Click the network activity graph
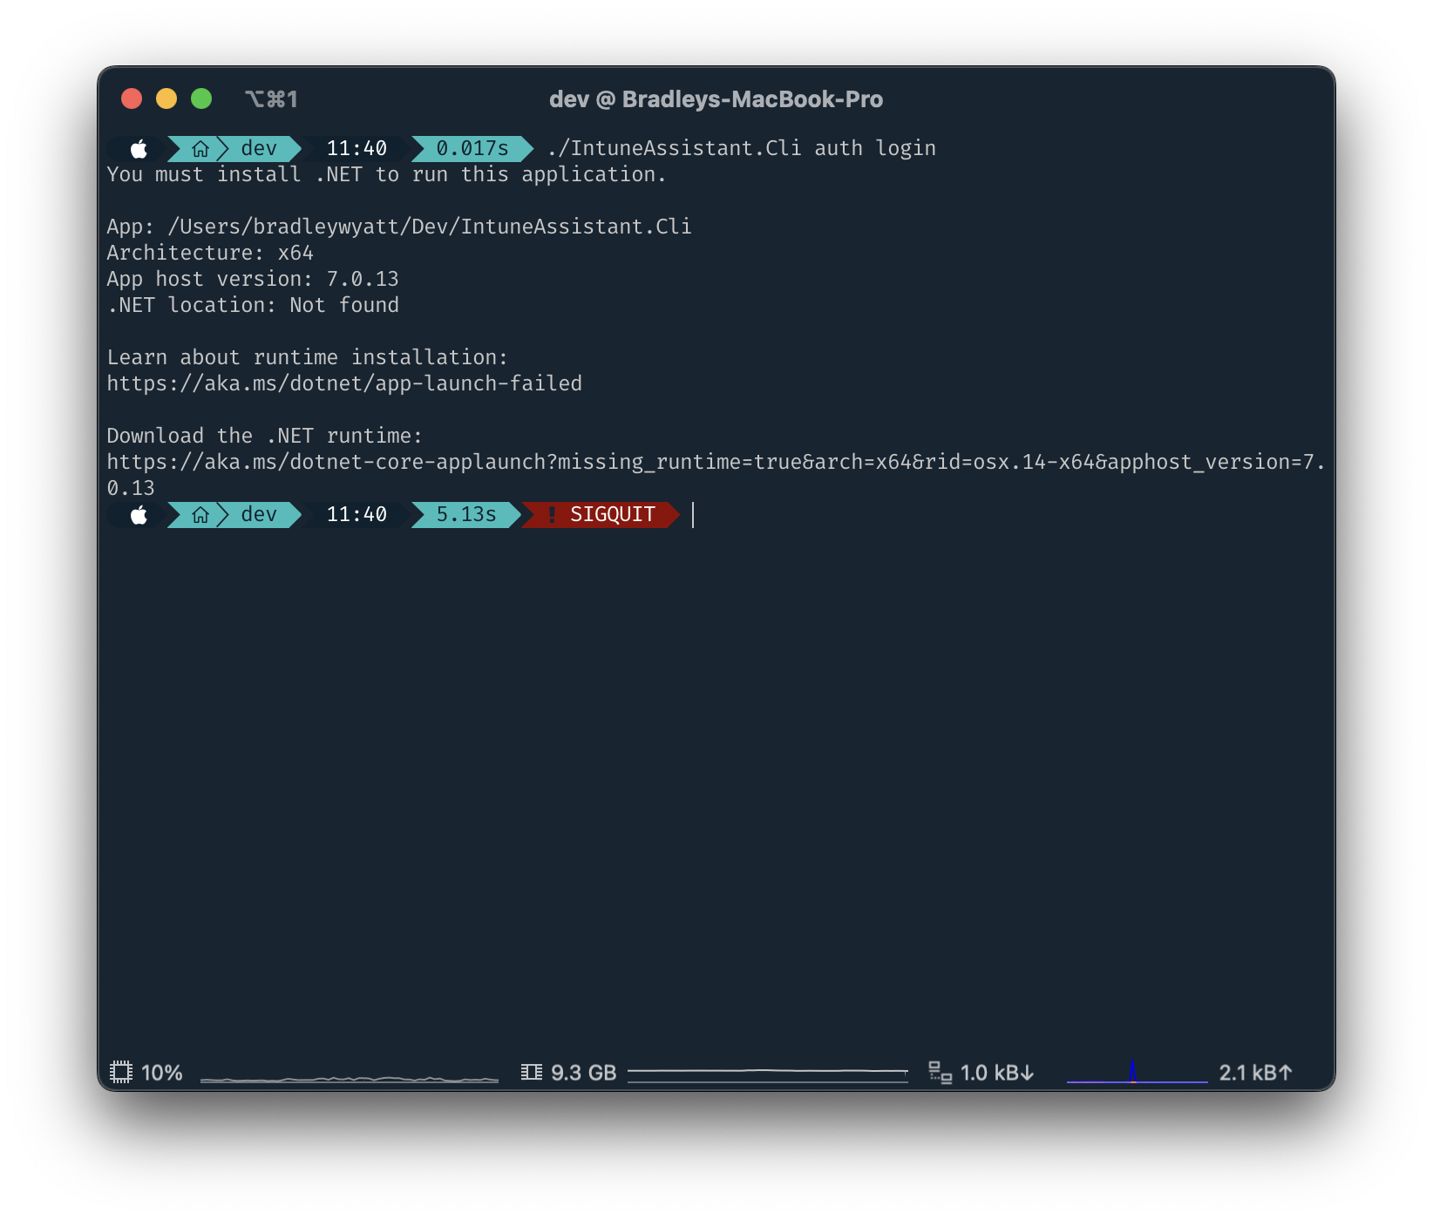The width and height of the screenshot is (1433, 1220). tap(1138, 1073)
